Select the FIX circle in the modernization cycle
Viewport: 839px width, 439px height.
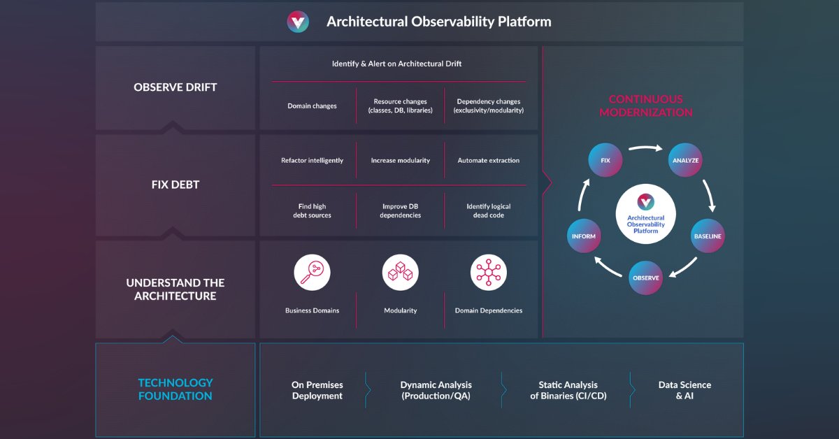(605, 159)
